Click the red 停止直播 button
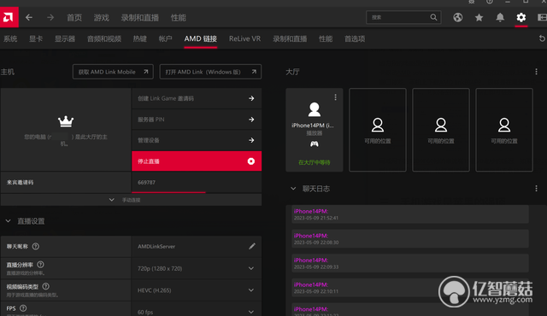547x316 pixels. (x=197, y=161)
